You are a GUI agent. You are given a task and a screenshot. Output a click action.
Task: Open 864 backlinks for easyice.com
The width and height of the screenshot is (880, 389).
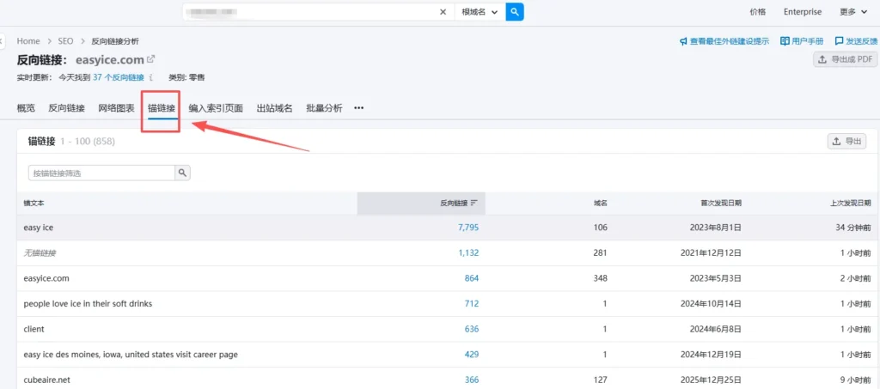coord(472,278)
